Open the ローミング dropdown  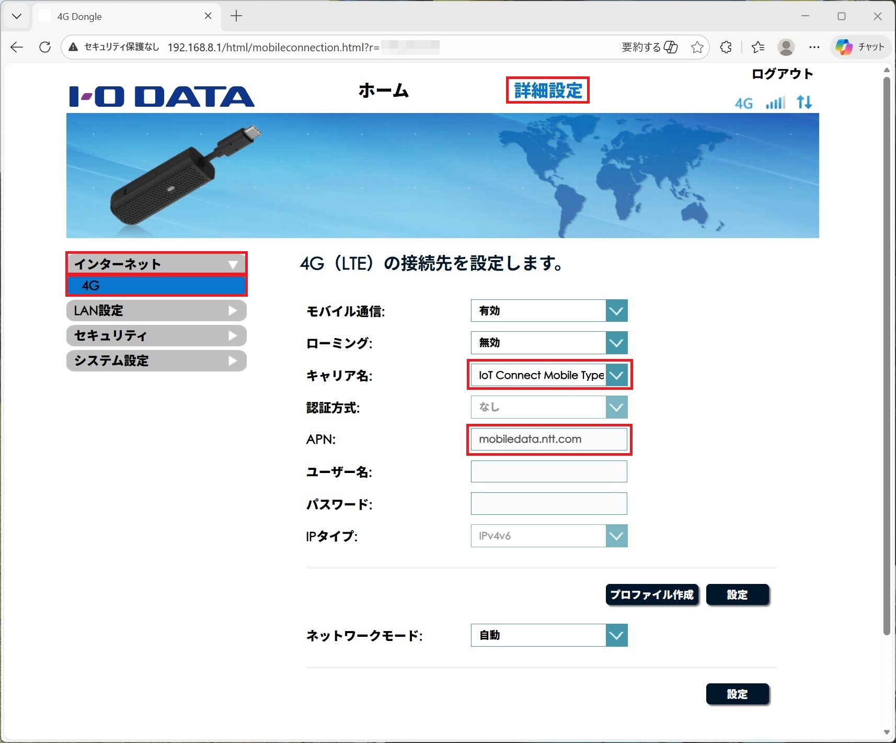549,343
